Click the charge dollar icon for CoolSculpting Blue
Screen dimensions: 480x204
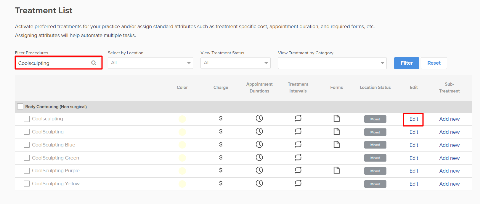221,144
